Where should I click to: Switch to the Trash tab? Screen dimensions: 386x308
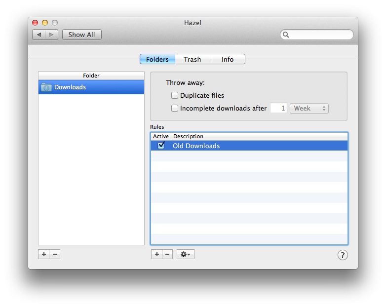pos(192,59)
